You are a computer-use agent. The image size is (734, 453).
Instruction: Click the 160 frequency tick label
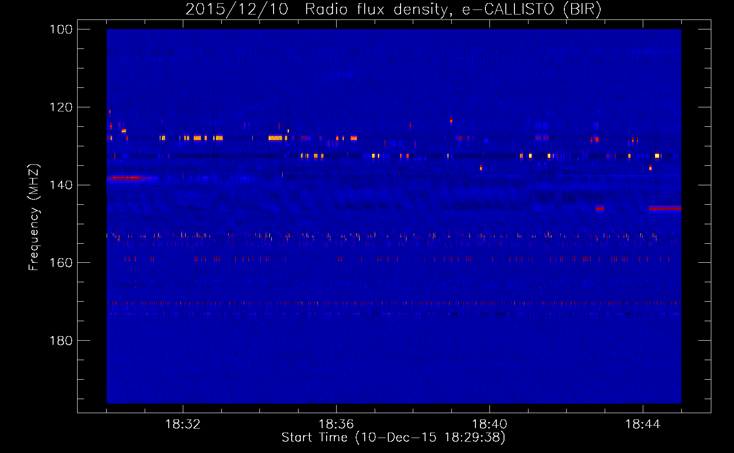click(x=61, y=263)
